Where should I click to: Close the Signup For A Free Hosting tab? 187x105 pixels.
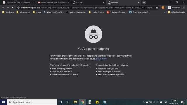coord(34,2)
